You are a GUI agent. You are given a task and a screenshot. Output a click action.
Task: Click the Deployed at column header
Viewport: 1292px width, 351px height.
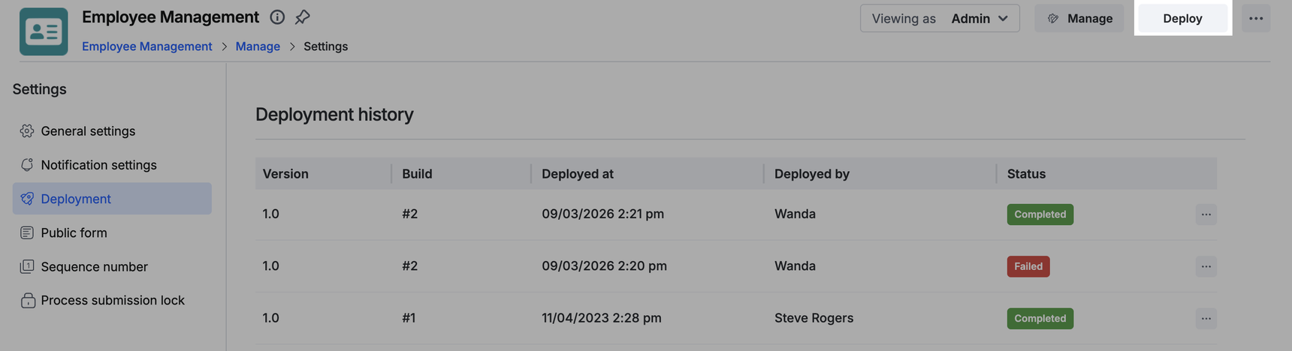click(x=578, y=174)
